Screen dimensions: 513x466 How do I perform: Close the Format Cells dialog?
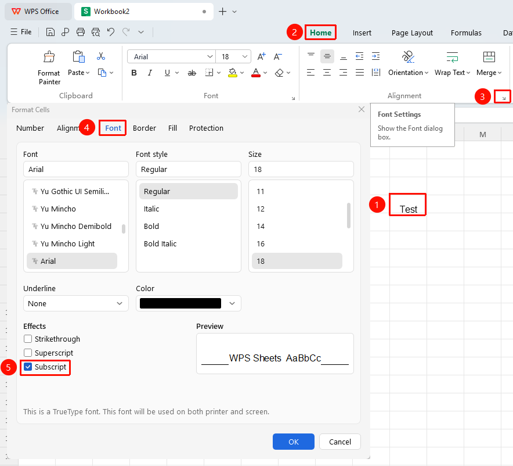[x=362, y=109]
